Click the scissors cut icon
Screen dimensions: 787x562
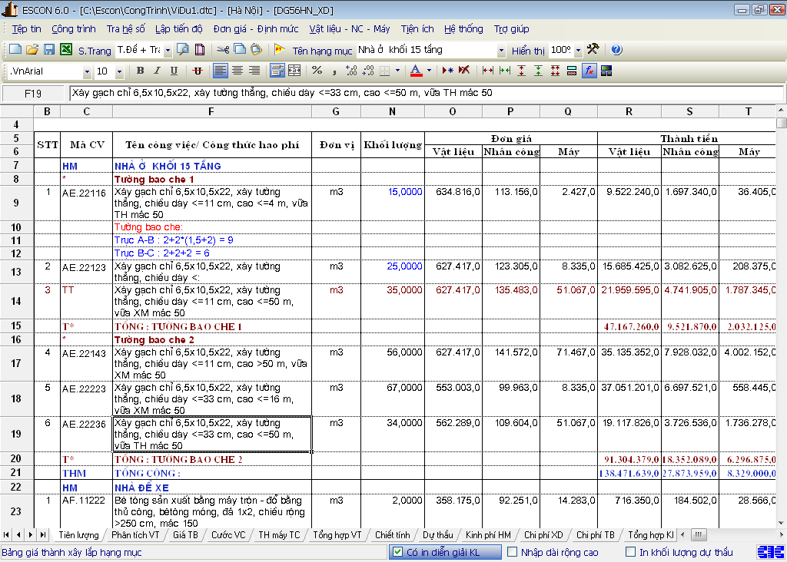coord(222,50)
